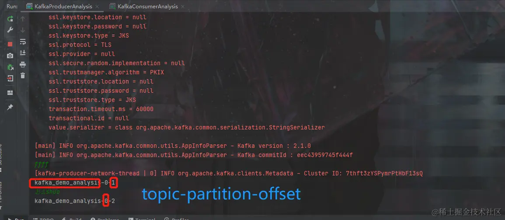The height and width of the screenshot is (220, 505).
Task: Jump to next stack trace with down arrow
Action: [23, 30]
